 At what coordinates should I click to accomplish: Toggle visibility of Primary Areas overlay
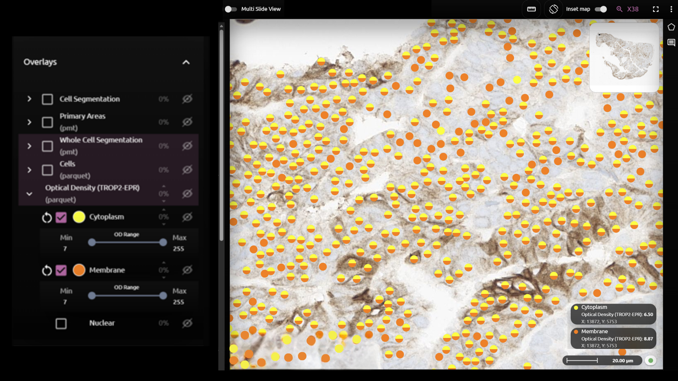pyautogui.click(x=187, y=122)
